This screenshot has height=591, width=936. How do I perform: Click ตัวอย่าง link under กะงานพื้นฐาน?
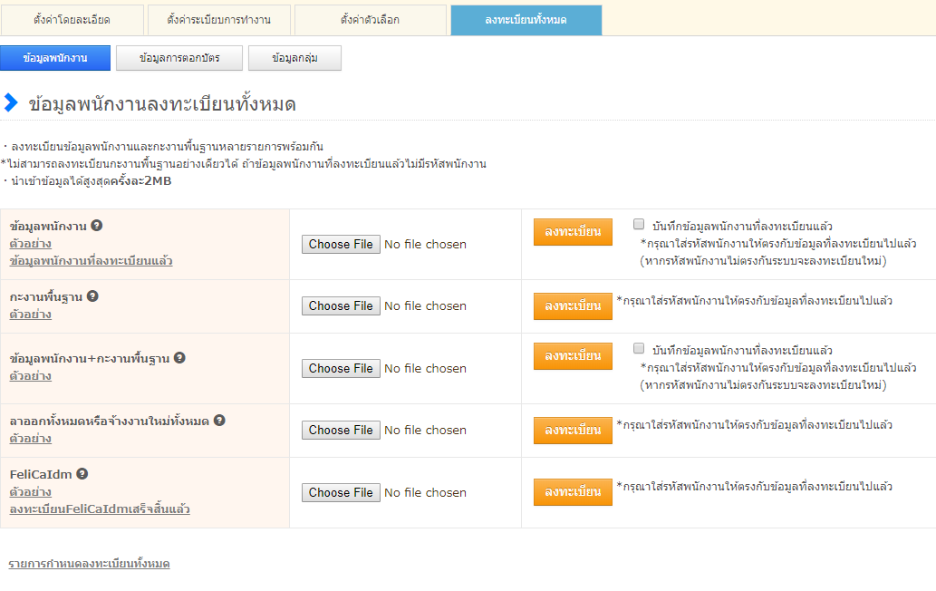pos(30,315)
